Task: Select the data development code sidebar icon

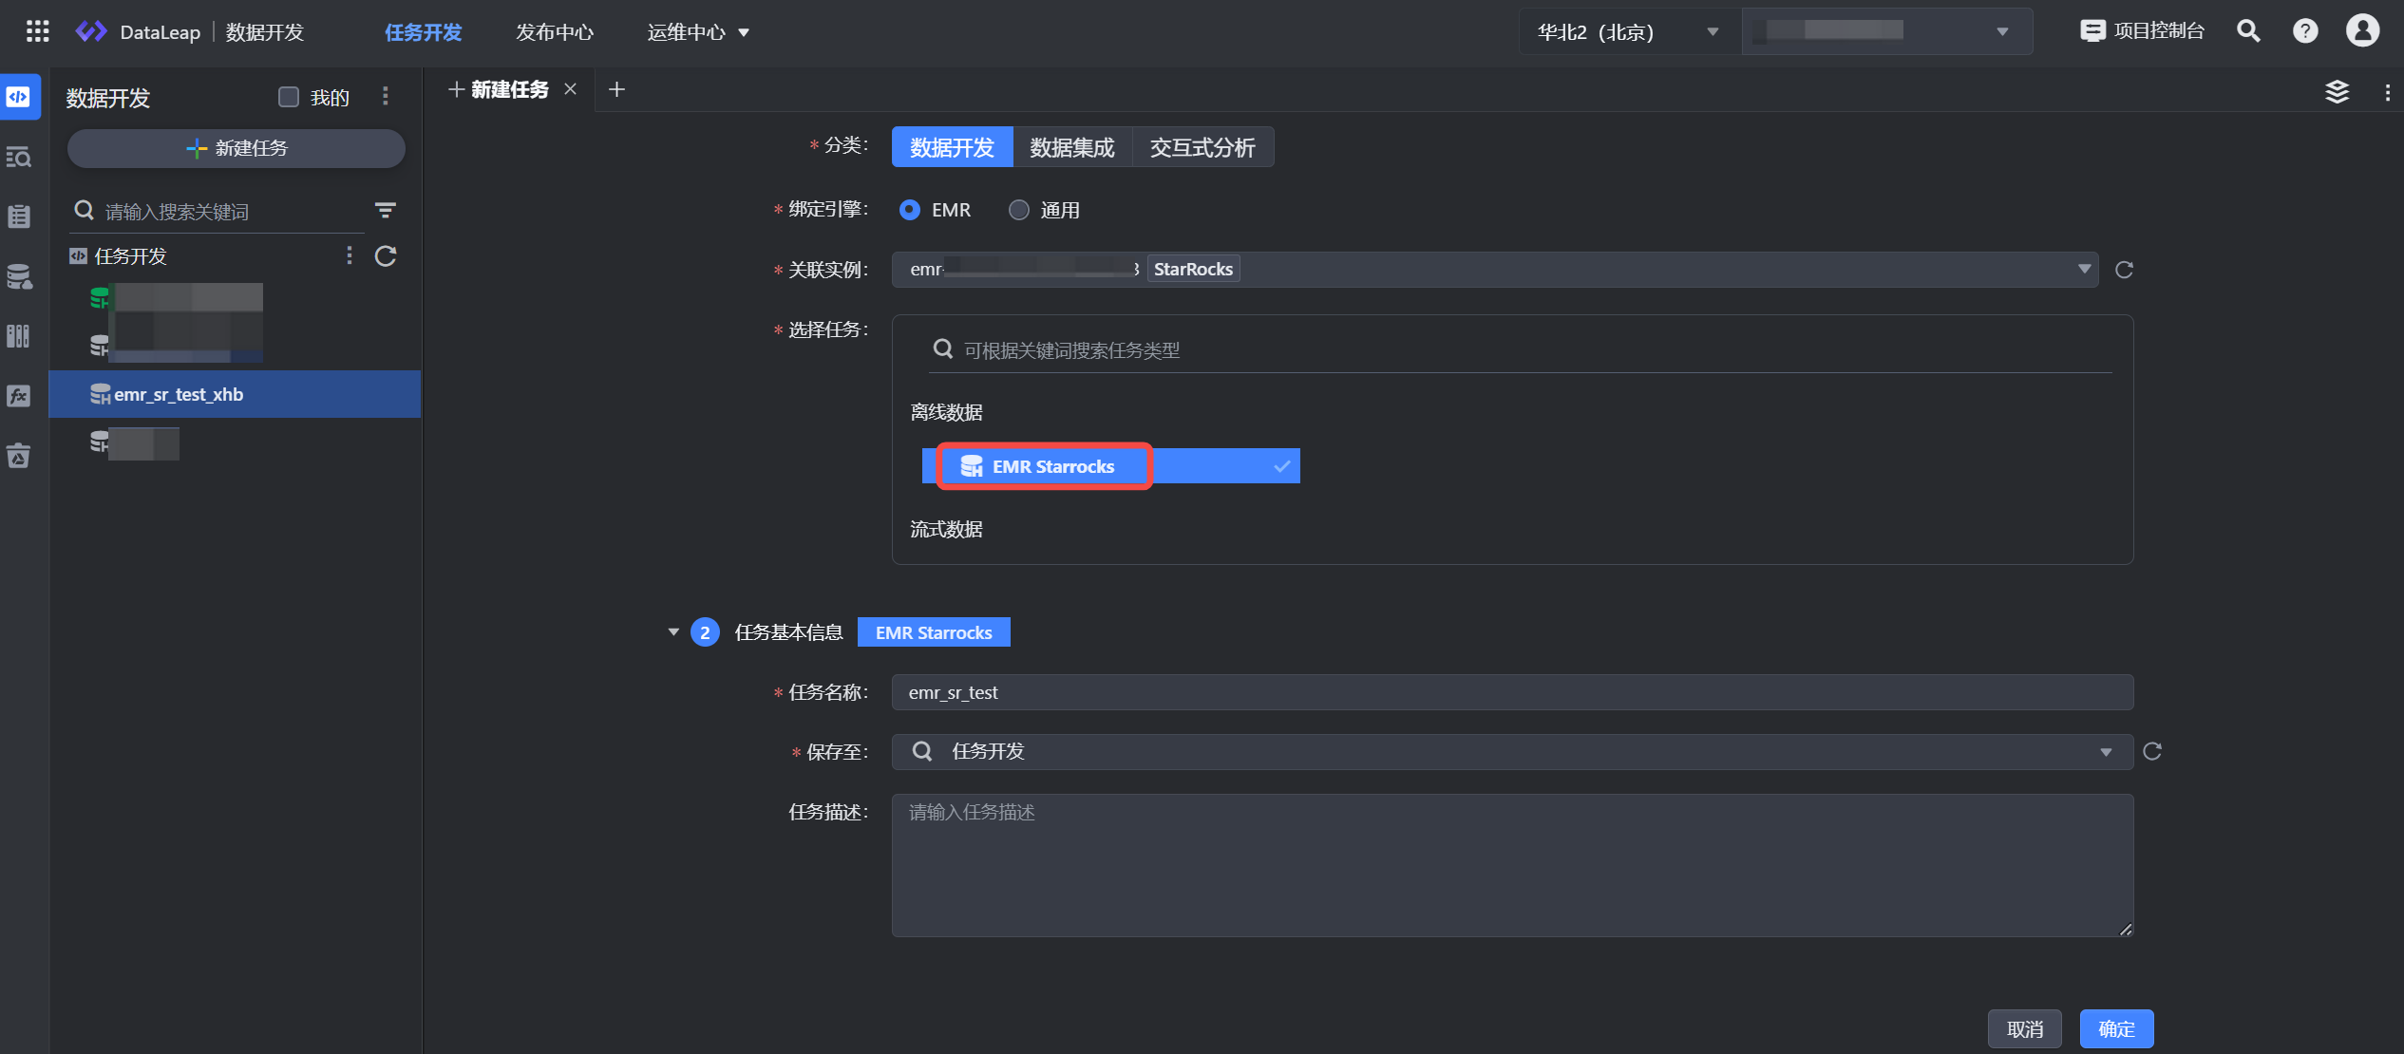Action: click(19, 97)
